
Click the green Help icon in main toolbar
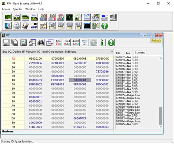coord(105,26)
